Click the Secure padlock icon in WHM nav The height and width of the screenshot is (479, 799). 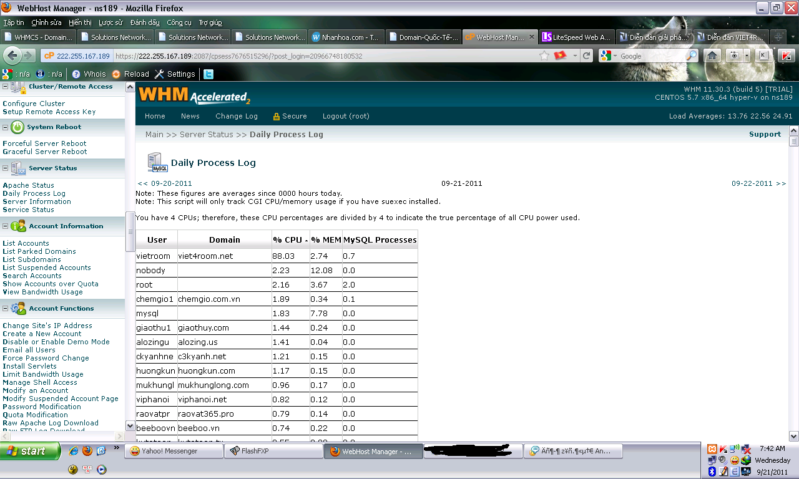277,117
